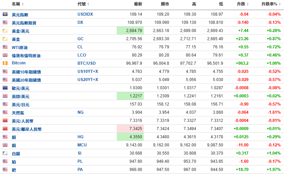
Task: Click the US flag beside 天然氣
Action: 5,112
